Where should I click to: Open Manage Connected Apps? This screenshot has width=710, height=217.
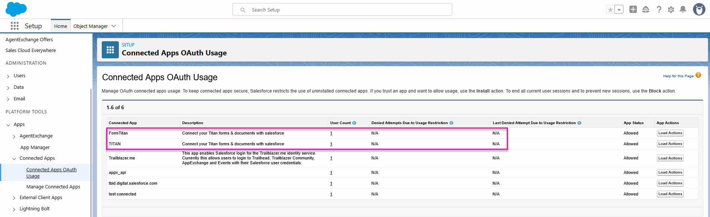pyautogui.click(x=53, y=187)
